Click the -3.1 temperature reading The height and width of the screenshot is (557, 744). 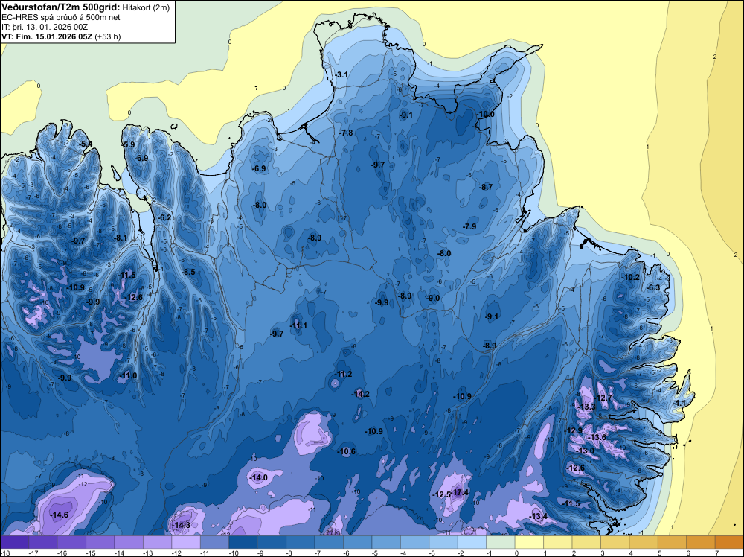341,74
